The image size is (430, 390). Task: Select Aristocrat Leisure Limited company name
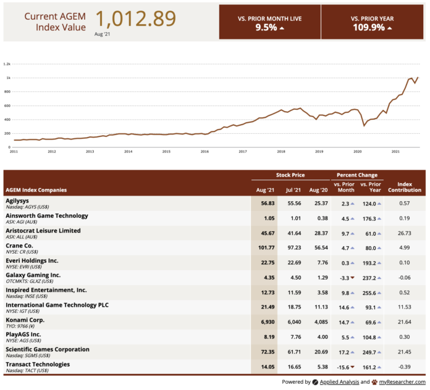click(43, 231)
